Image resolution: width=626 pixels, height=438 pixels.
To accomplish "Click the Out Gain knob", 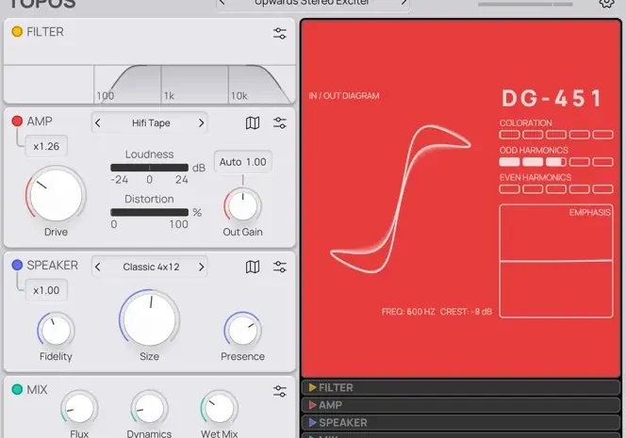I will coord(242,206).
